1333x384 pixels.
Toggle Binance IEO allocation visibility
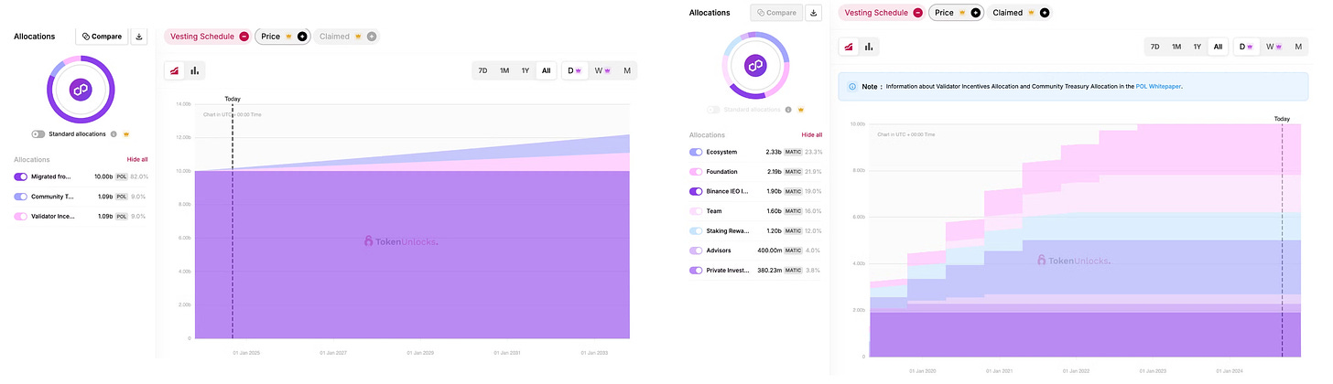[x=696, y=191]
